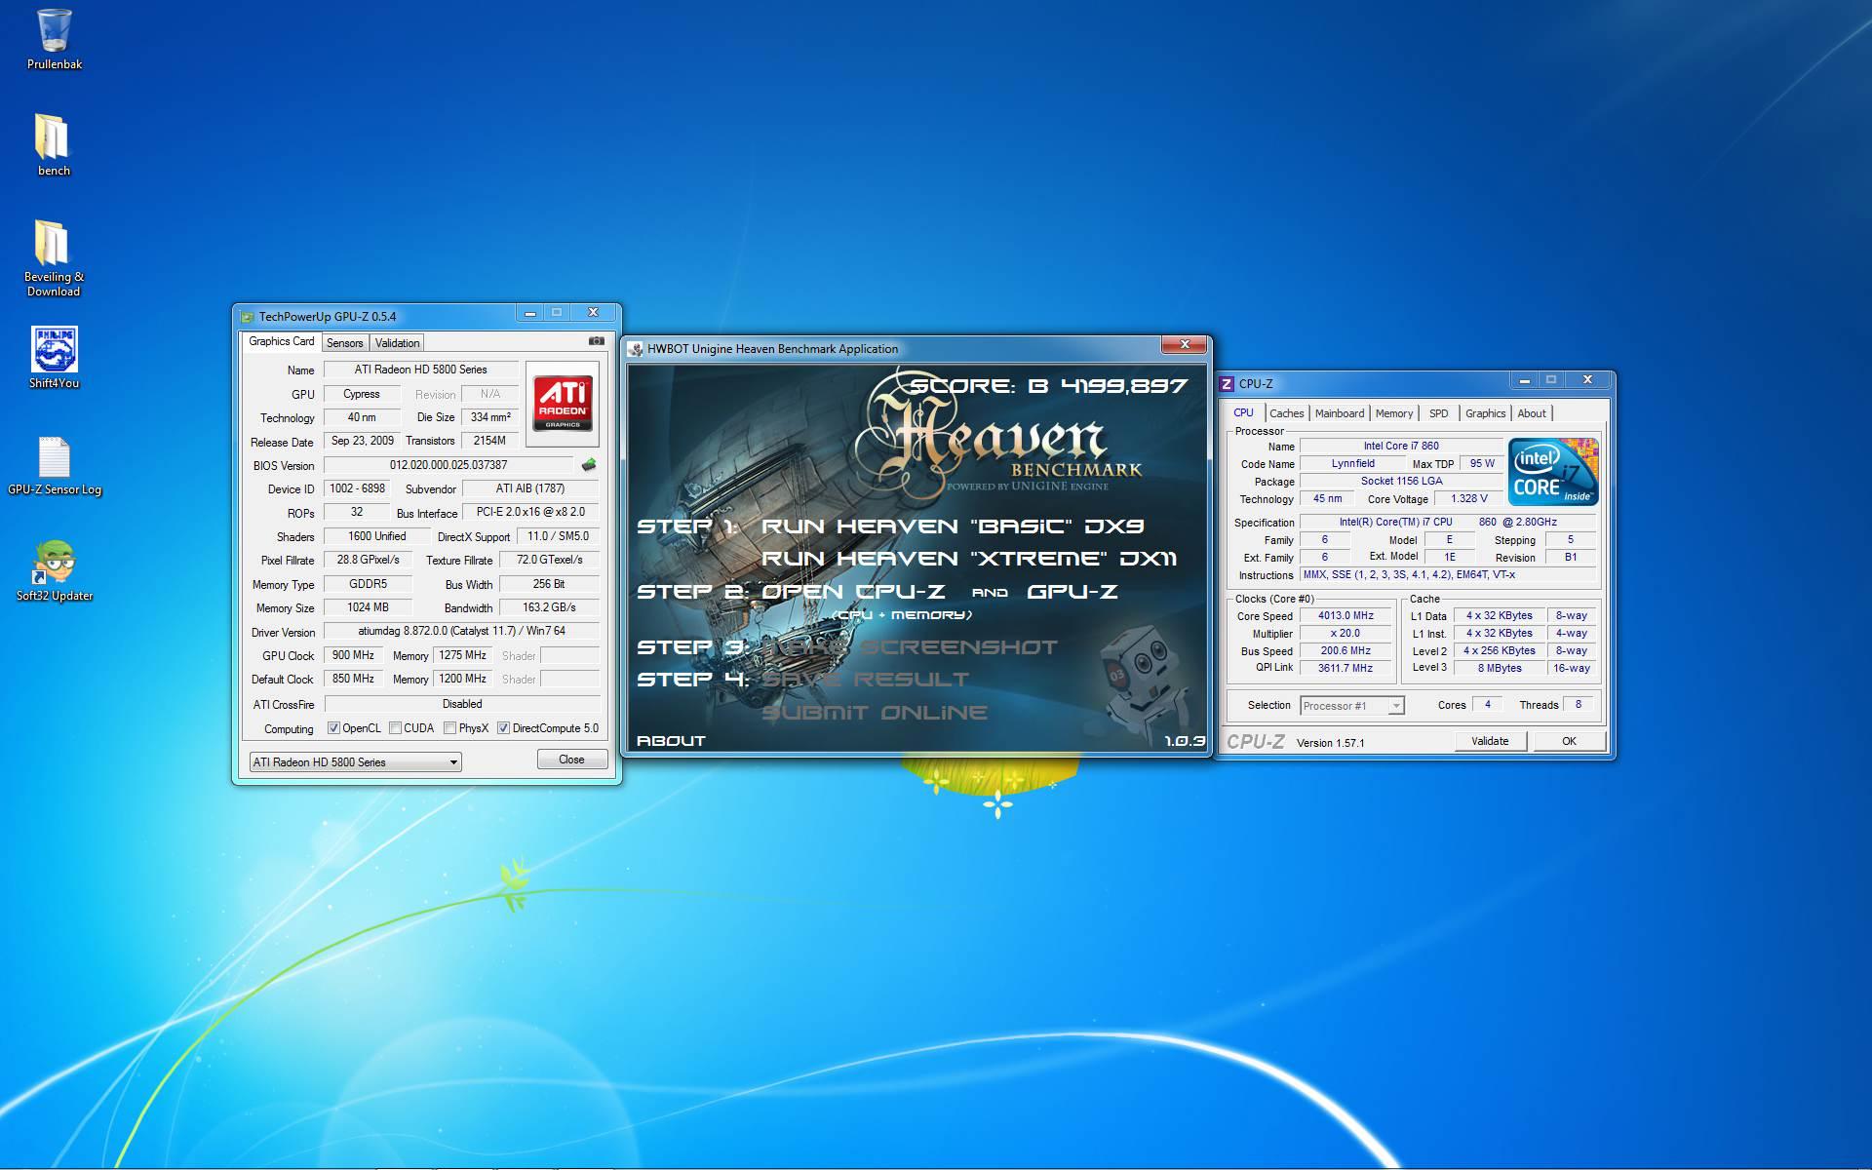Viewport: 1872px width, 1170px height.
Task: Click the GPU-Z link in Heaven step 2
Action: 1072,592
